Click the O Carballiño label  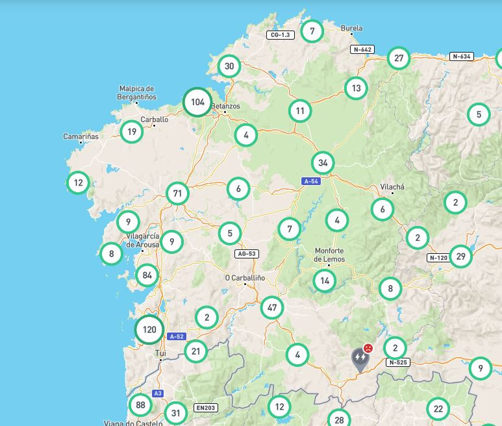point(245,278)
